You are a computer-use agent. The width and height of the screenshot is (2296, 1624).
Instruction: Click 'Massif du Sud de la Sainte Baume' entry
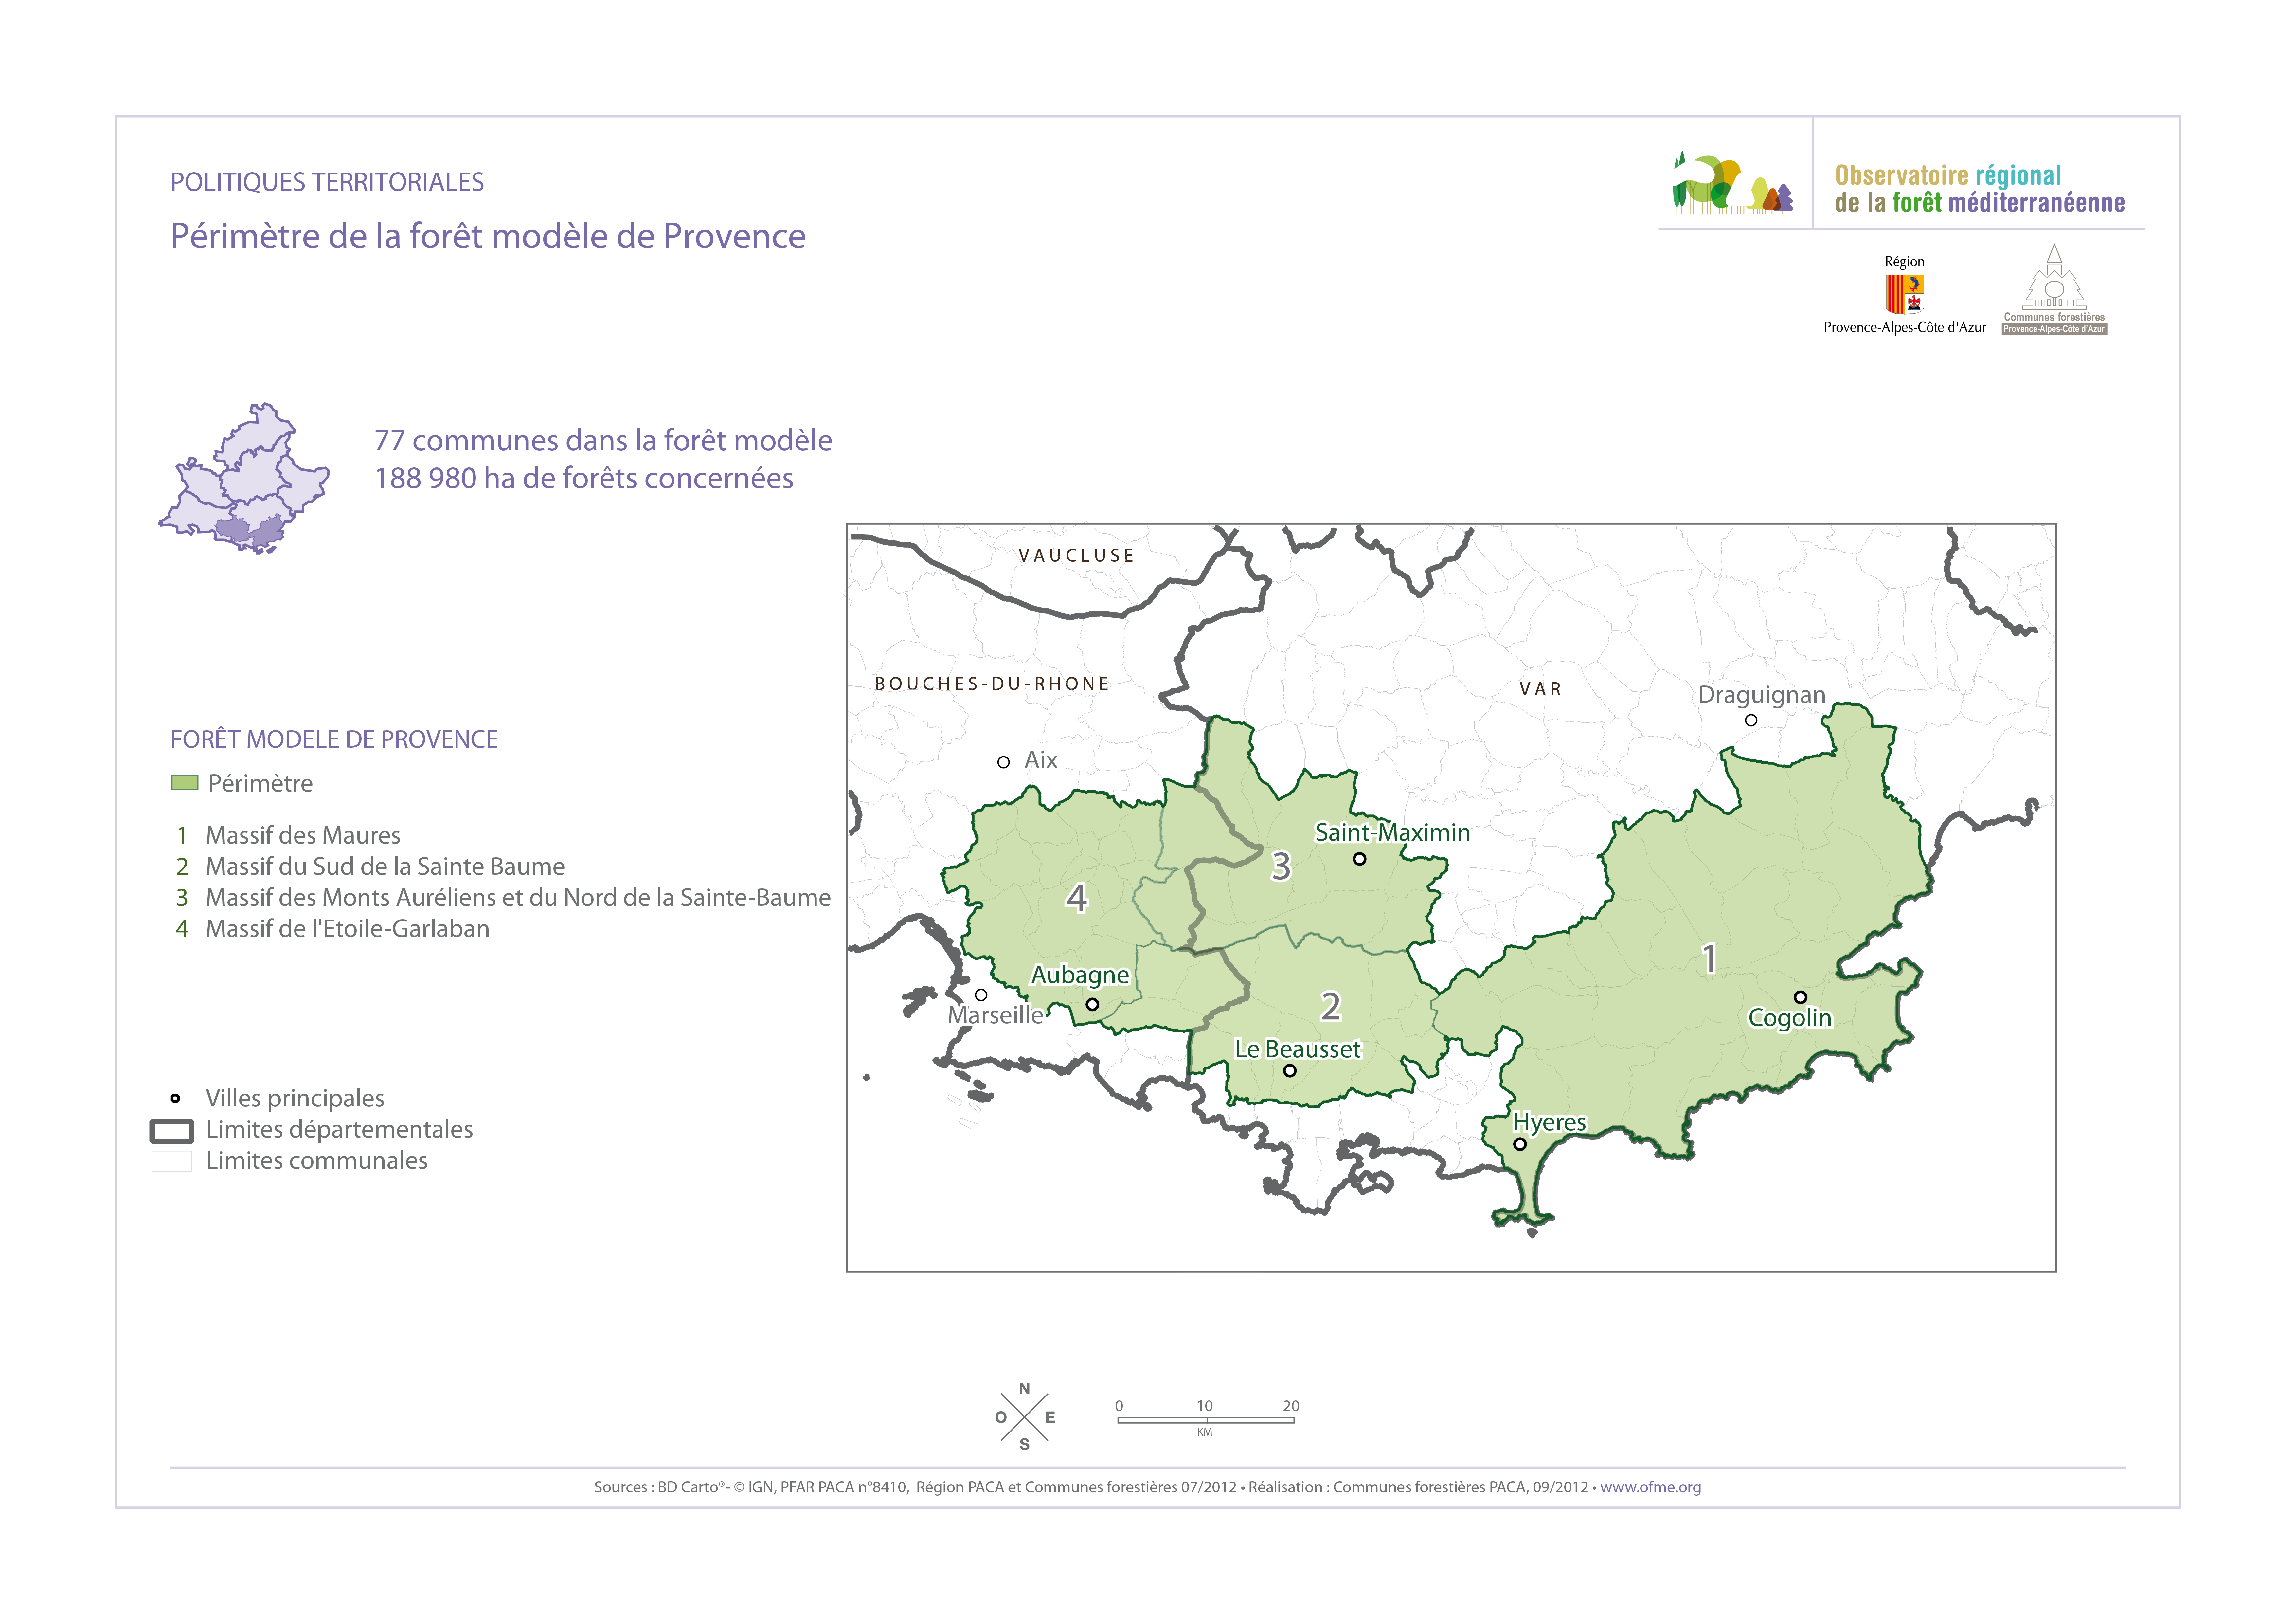[x=385, y=867]
